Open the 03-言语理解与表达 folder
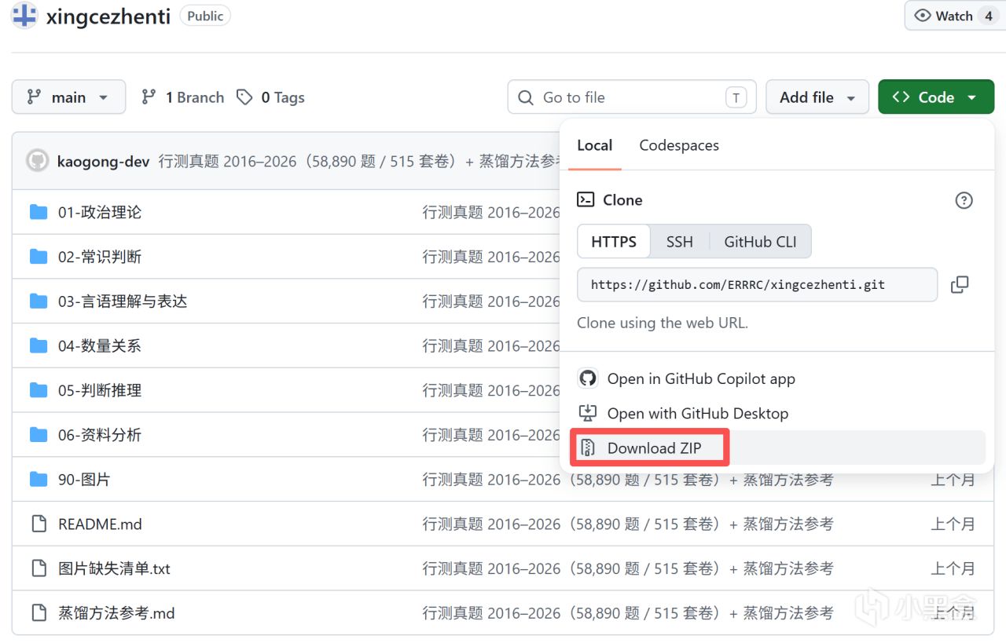This screenshot has height=643, width=1006. tap(123, 301)
